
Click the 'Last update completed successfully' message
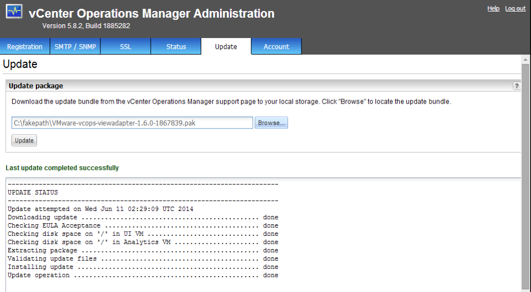[x=62, y=168]
